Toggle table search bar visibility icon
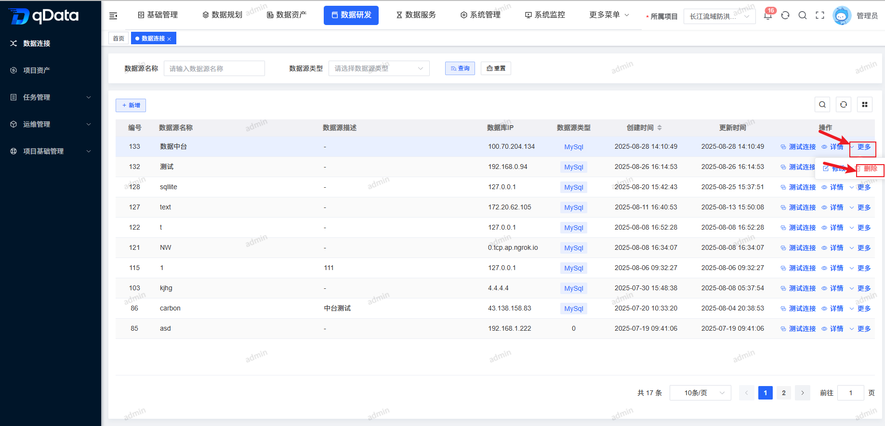The width and height of the screenshot is (885, 426). [x=822, y=104]
